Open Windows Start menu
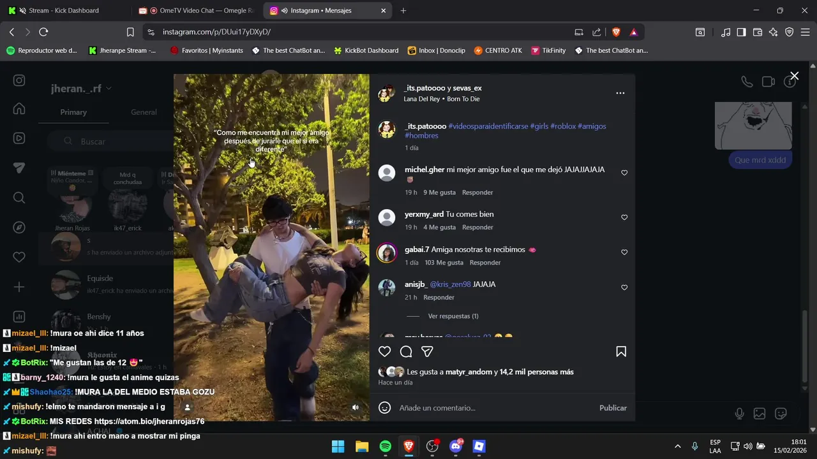817x459 pixels. click(338, 446)
